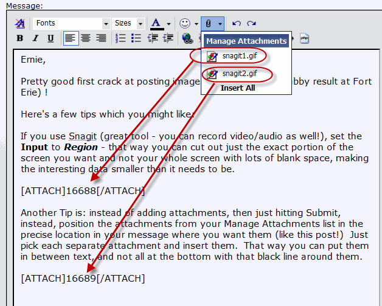382x306 pixels.
Task: Click the bold italic word Region
Action: (x=81, y=147)
